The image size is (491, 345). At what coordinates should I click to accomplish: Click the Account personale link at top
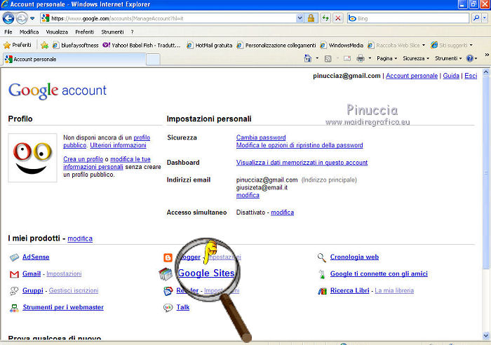pos(412,76)
